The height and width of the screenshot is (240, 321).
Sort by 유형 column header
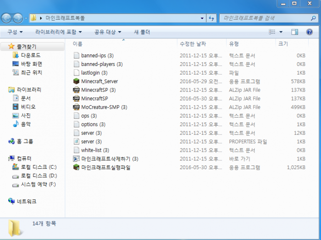coord(234,44)
